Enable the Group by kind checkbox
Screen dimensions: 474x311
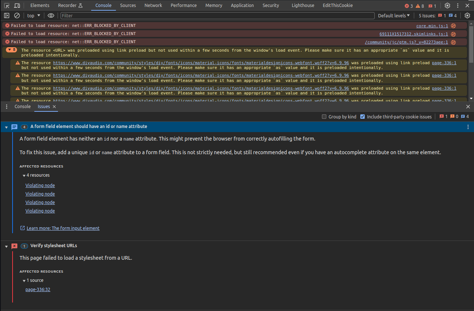pyautogui.click(x=324, y=117)
